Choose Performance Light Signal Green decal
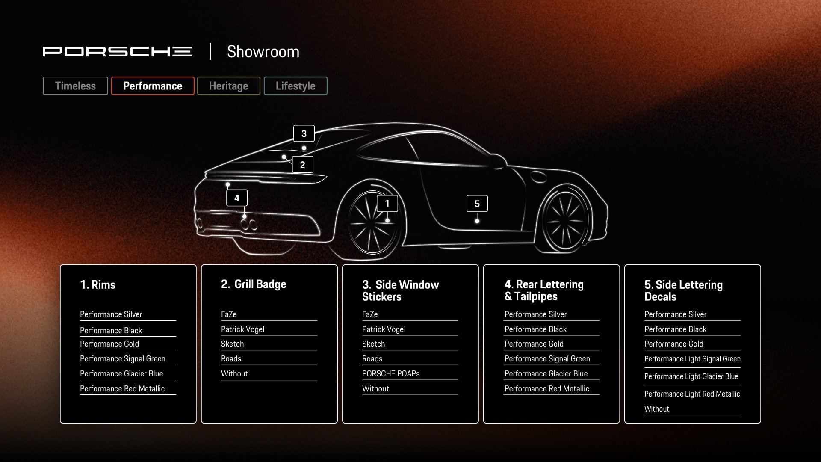Screen dimensions: 821x462 [x=692, y=359]
